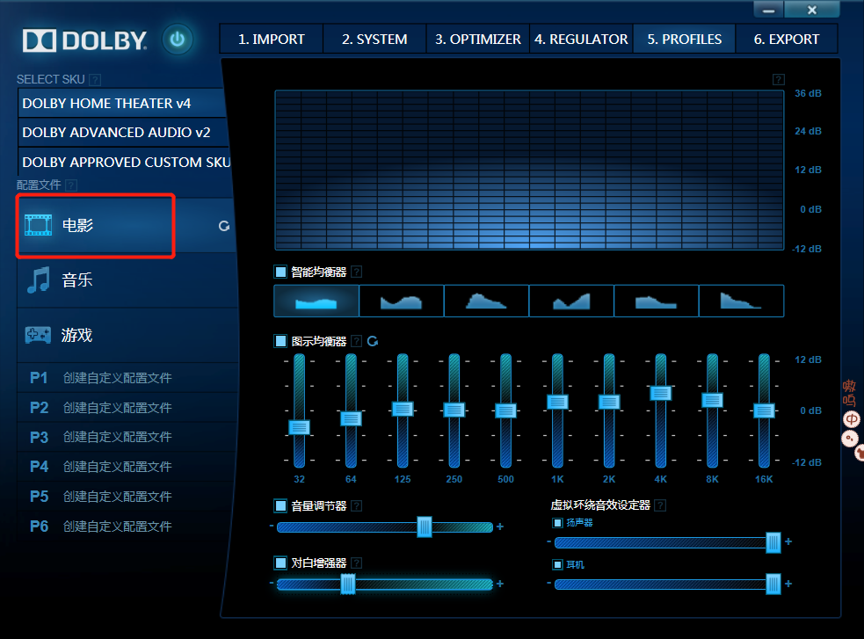Viewport: 864px width, 639px height.
Task: Open the 6. EXPORT tab
Action: (x=787, y=39)
